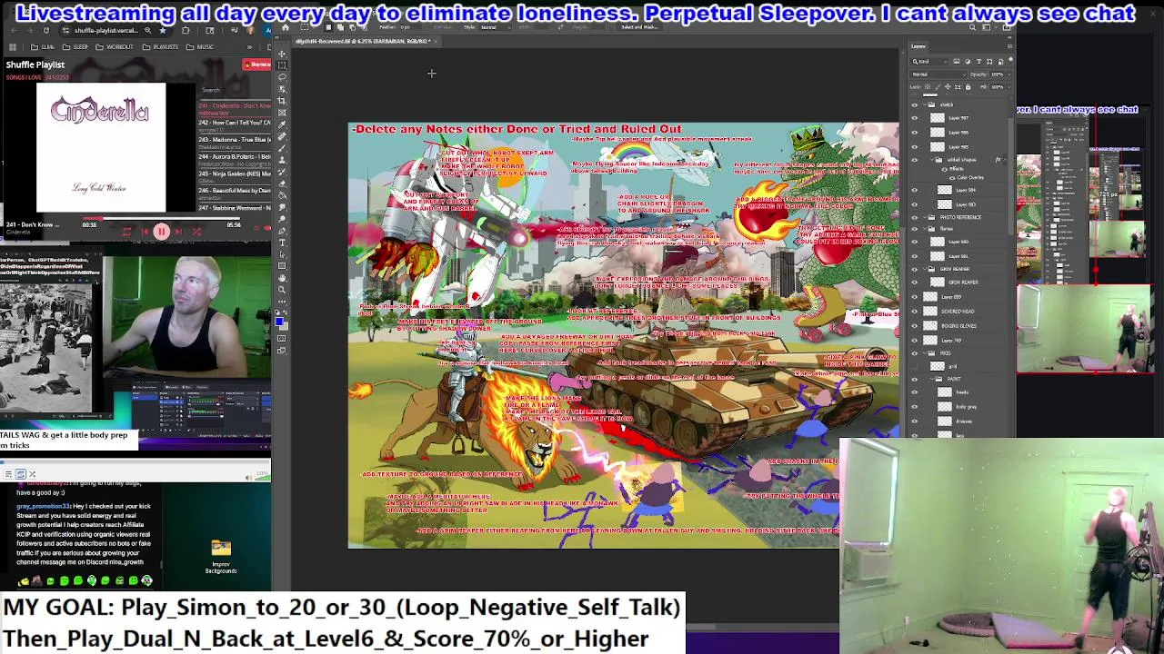Select the Brush tool
1164x654 pixels.
281,148
